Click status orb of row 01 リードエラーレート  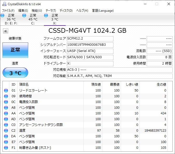pos(6,91)
